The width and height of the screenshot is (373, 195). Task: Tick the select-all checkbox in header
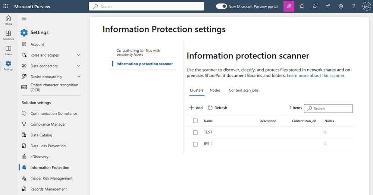(195, 121)
